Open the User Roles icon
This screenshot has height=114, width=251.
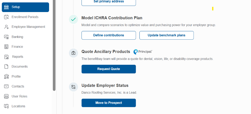[6, 96]
